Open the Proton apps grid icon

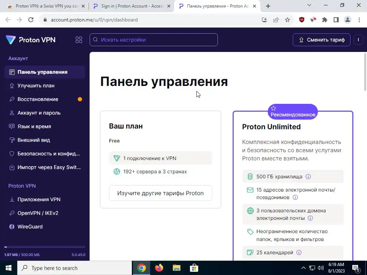click(x=79, y=40)
